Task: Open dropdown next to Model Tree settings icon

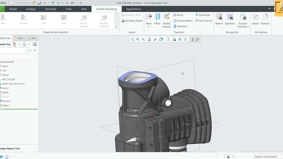Action: tap(19, 44)
